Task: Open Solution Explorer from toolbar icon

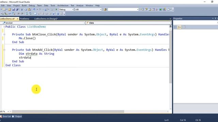Action: (x=142, y=9)
